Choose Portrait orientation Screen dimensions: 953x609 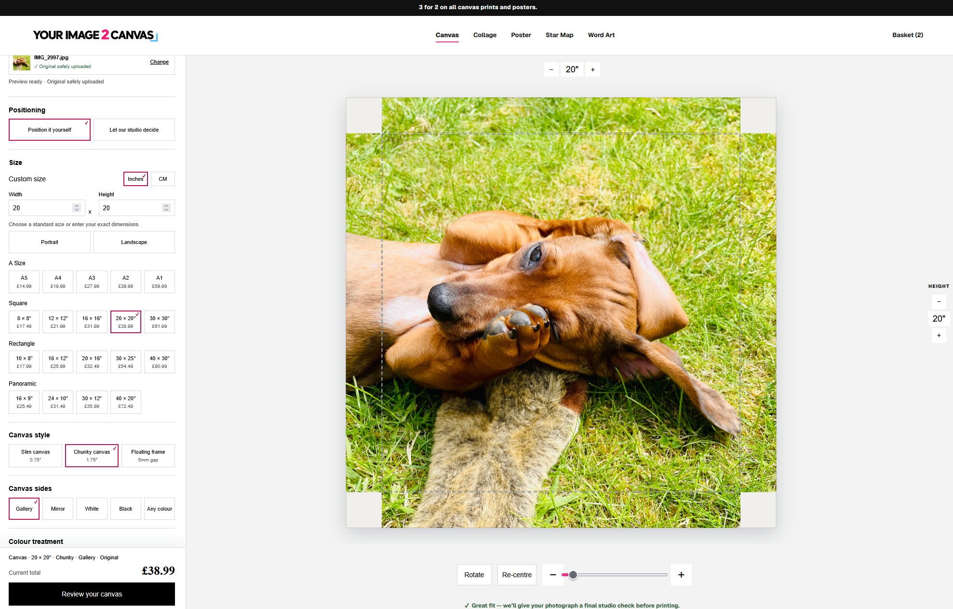pyautogui.click(x=50, y=242)
